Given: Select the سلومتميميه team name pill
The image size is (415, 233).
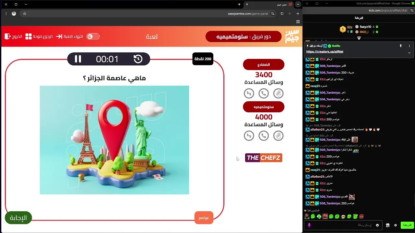Looking at the screenshot, I should (264, 107).
